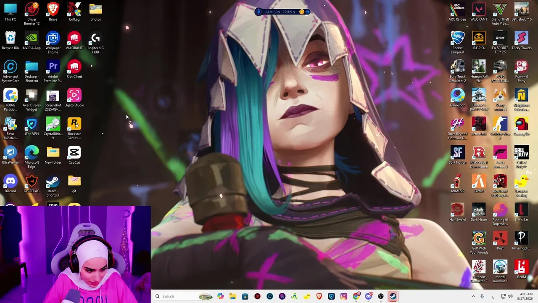Open the Gameloop desktop icon

[x=457, y=98]
